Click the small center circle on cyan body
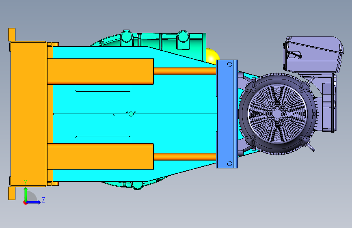352x228 pixels. click(131, 114)
